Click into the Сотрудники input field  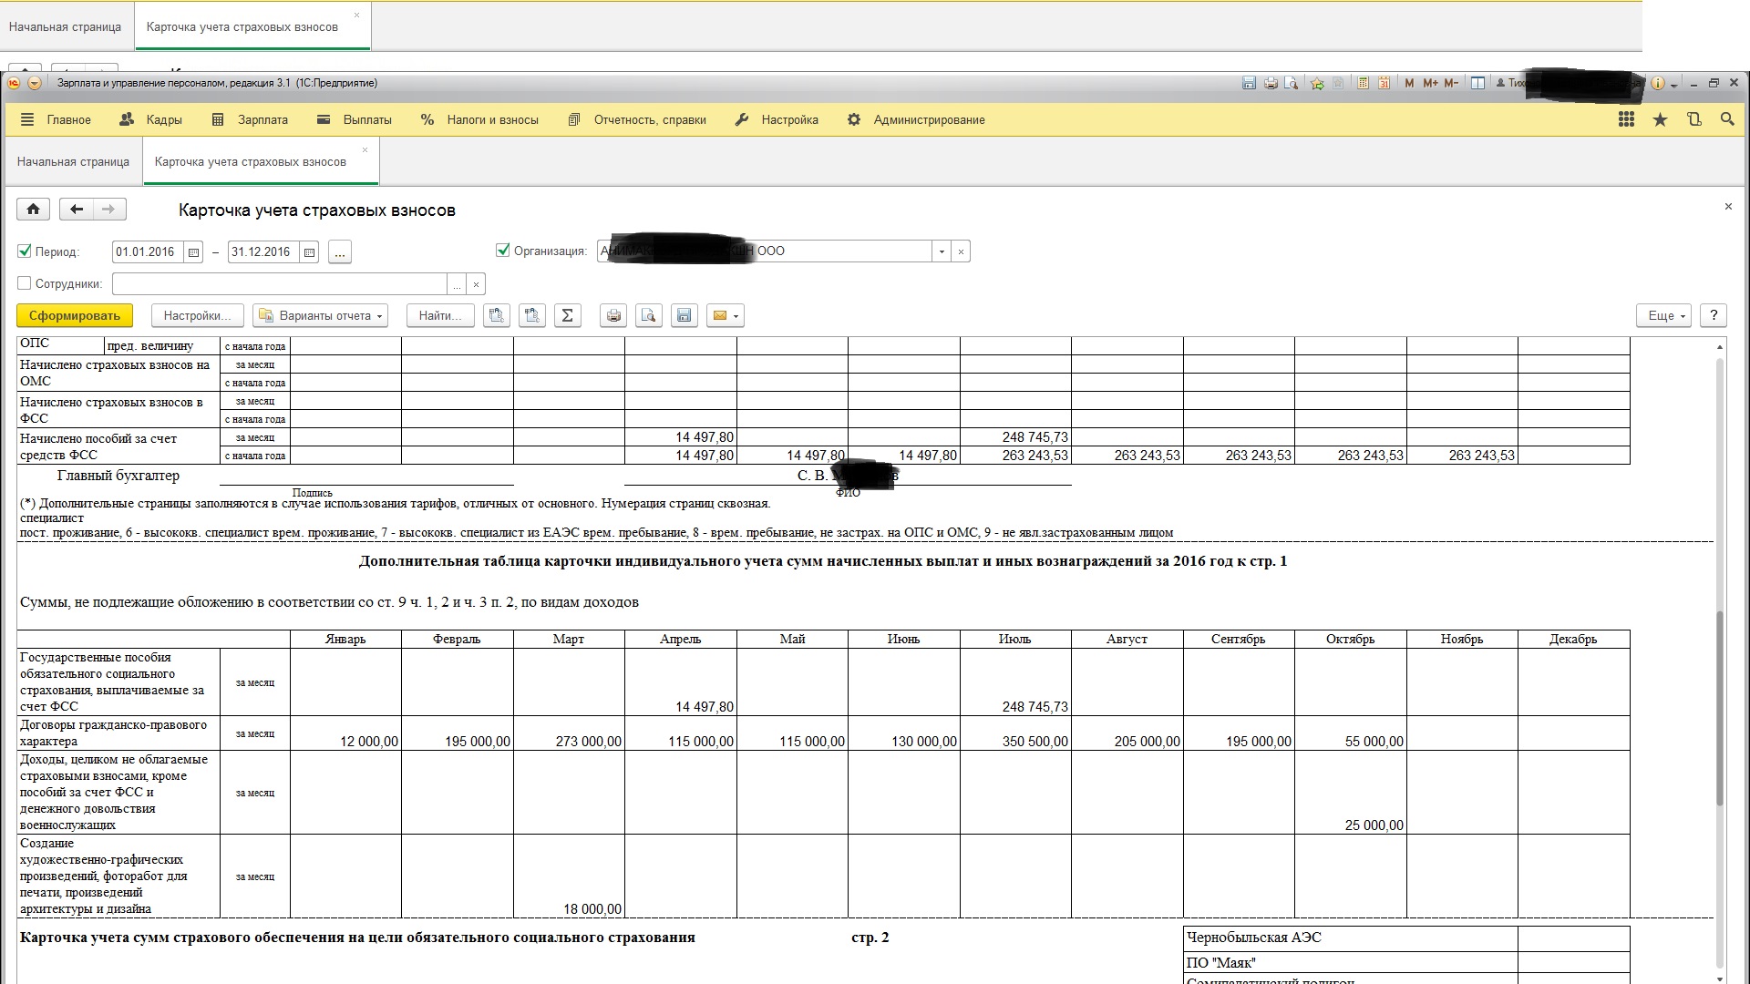(280, 284)
